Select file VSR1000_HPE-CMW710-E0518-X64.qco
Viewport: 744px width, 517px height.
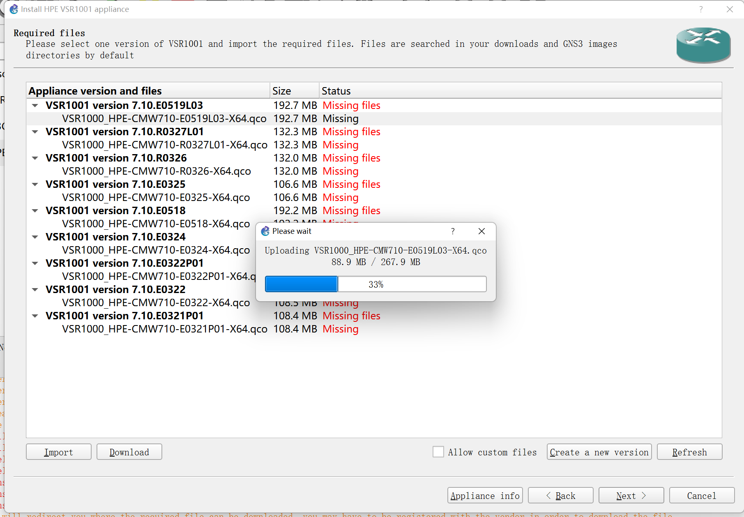pyautogui.click(x=156, y=224)
